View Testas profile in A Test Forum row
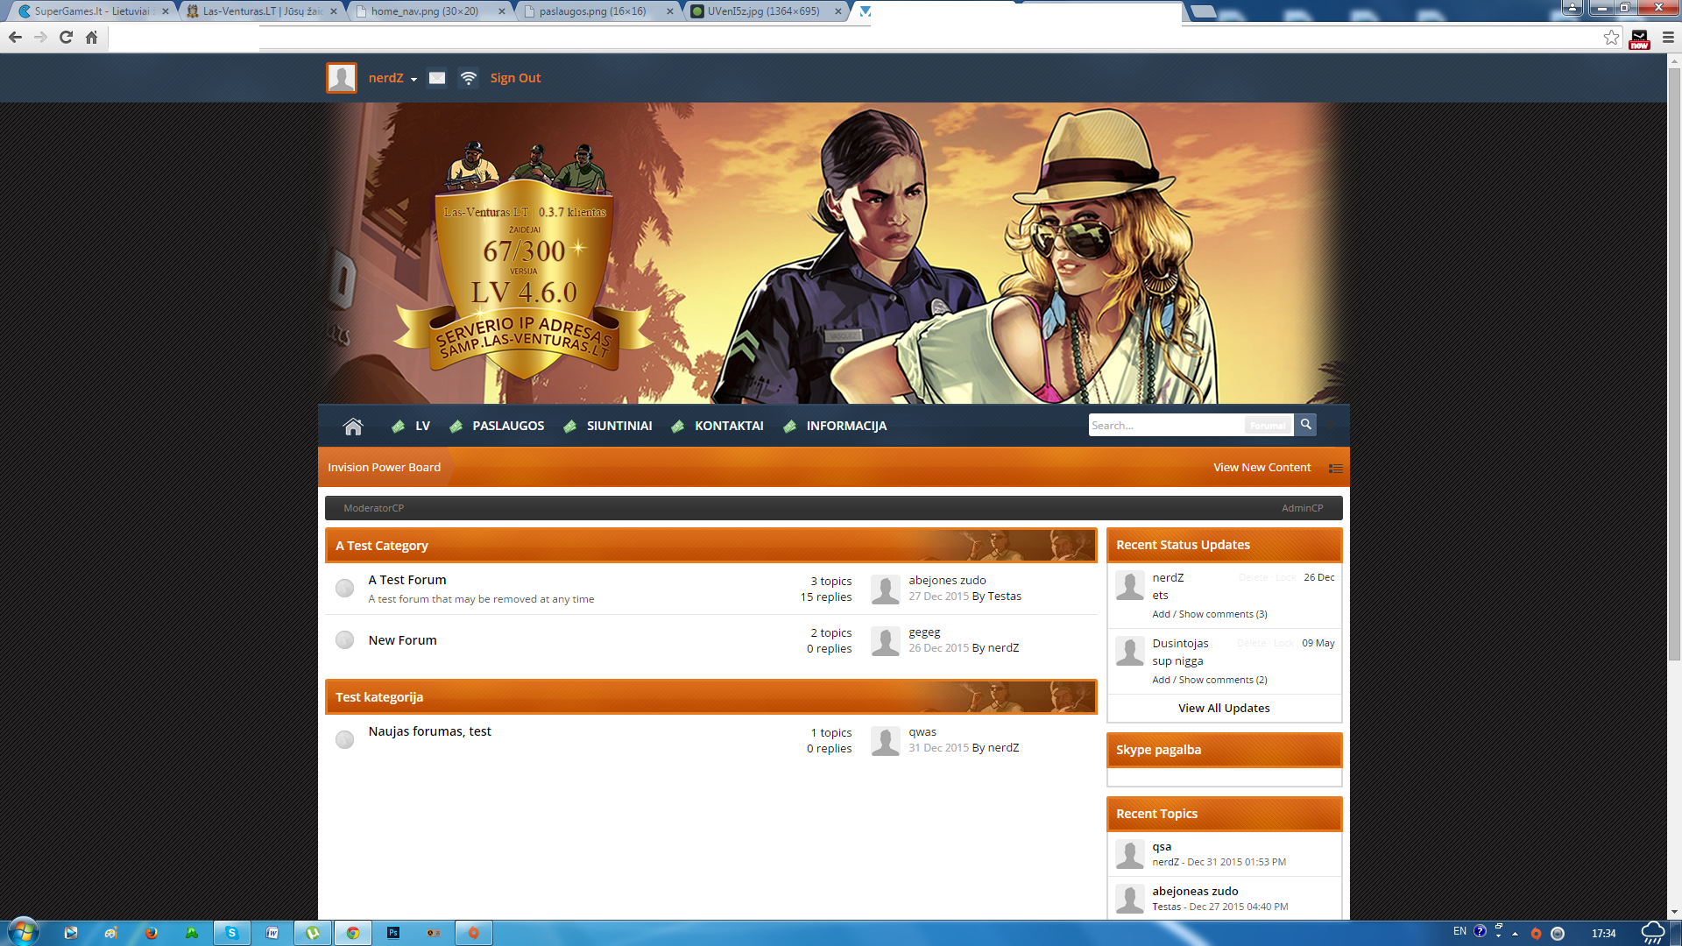This screenshot has height=946, width=1682. tap(1005, 597)
